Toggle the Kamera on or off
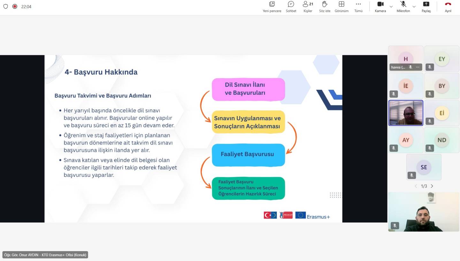The height and width of the screenshot is (261, 460). 380,7
